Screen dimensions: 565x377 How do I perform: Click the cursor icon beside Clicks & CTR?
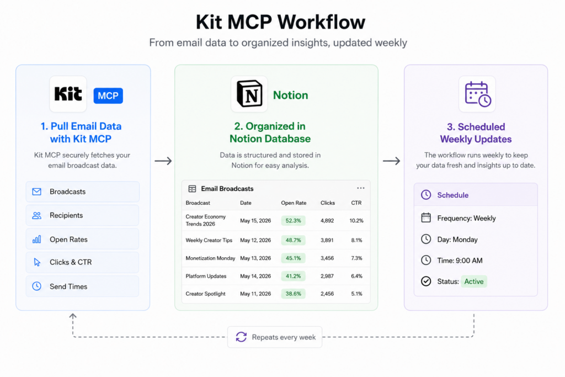coord(37,262)
